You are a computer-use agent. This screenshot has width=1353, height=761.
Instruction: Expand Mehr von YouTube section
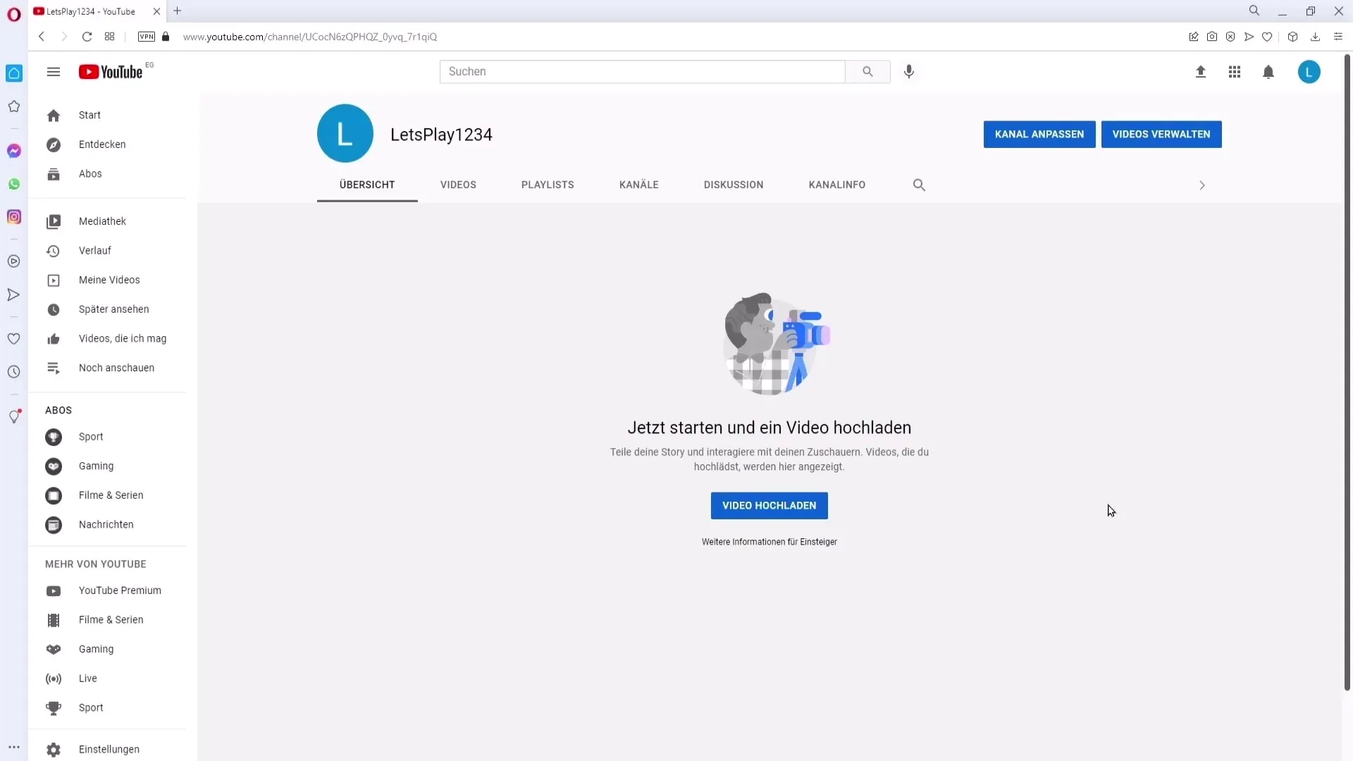[x=96, y=564]
